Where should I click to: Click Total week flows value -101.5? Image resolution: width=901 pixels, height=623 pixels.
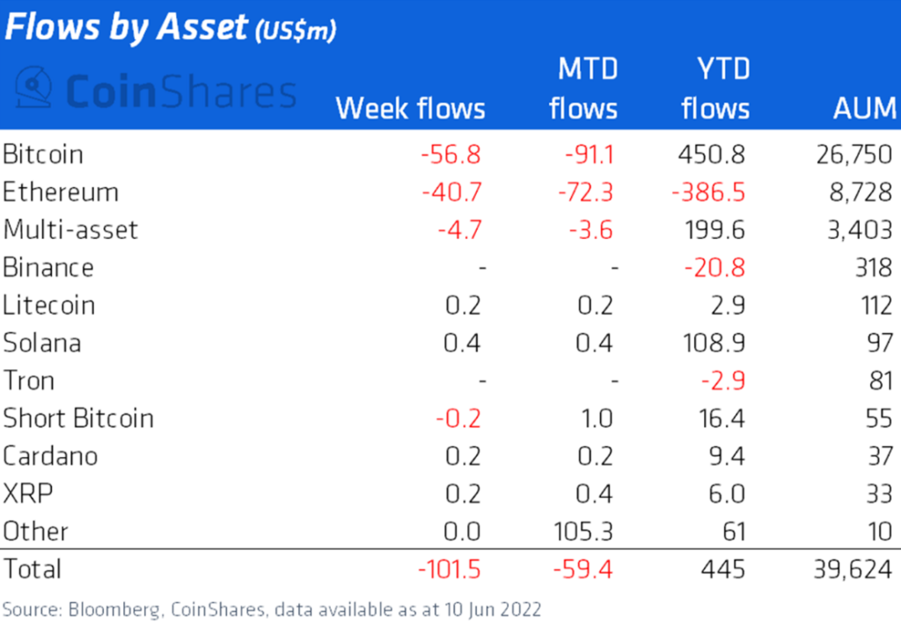tap(450, 569)
